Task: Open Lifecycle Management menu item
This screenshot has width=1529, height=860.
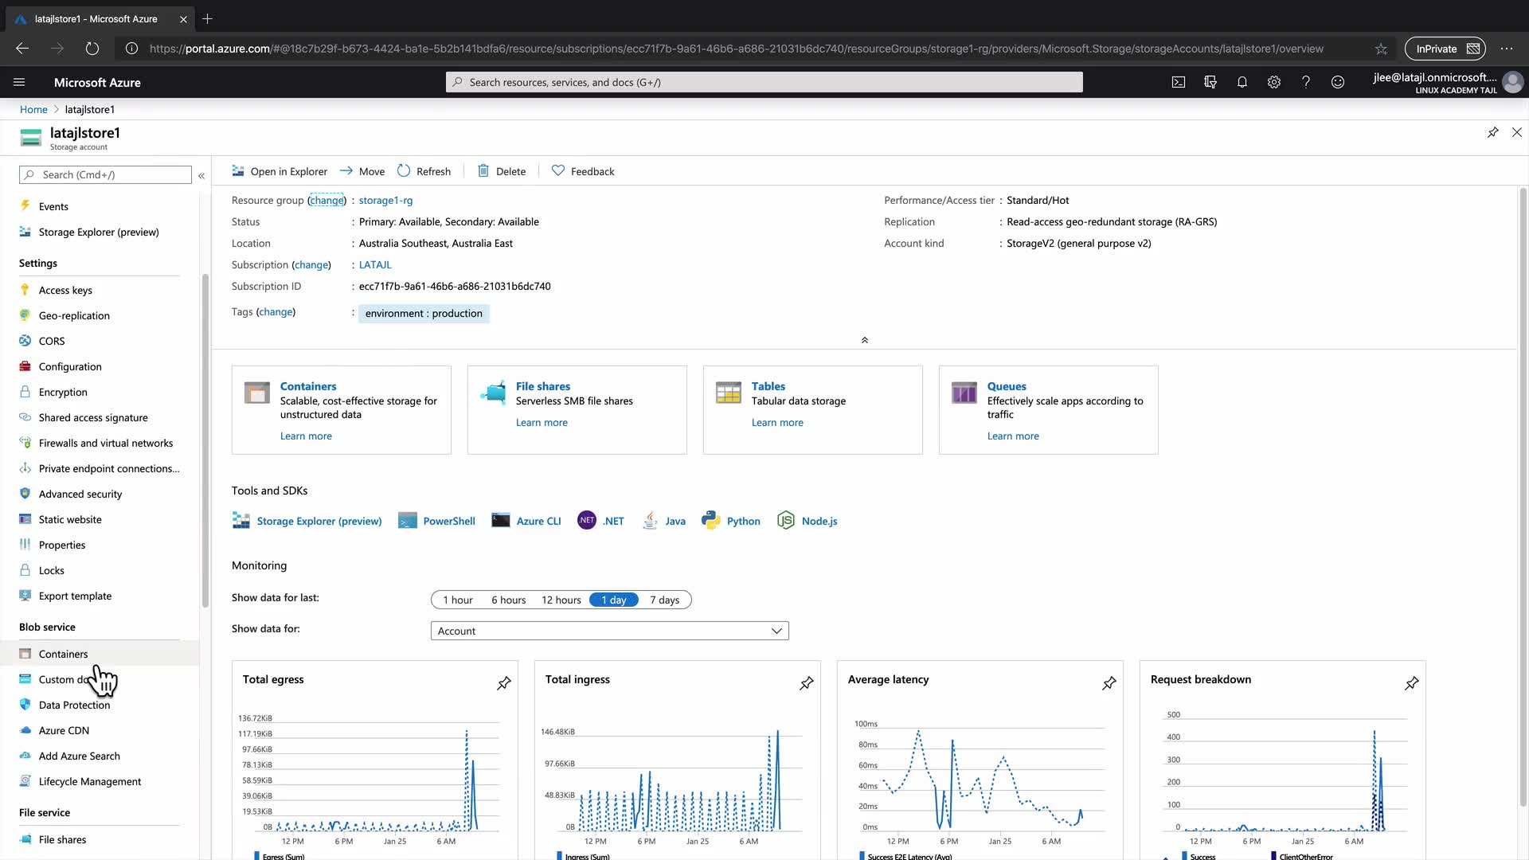Action: pyautogui.click(x=89, y=781)
